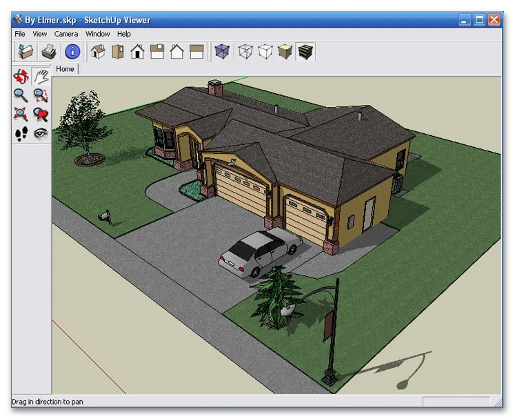515x419 pixels.
Task: Choose the Zoom Window tool
Action: pyautogui.click(x=41, y=95)
